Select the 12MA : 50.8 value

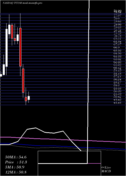(x=16, y=172)
